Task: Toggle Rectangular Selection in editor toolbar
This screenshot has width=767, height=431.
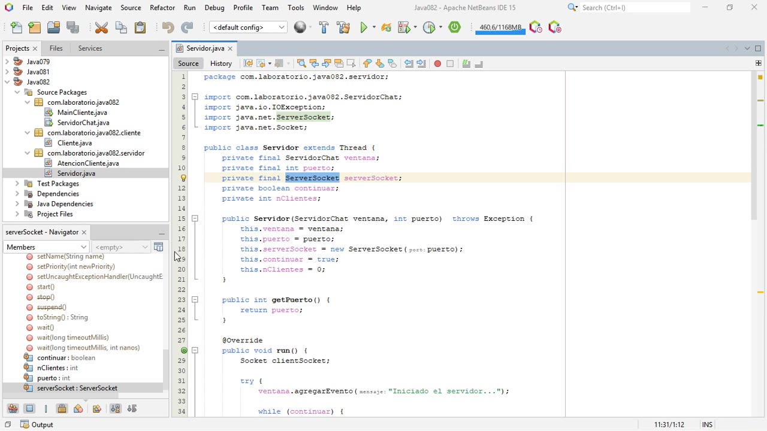Action: pos(351,63)
